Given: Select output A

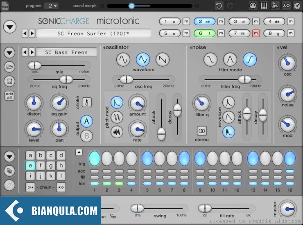Looking at the screenshot, I should 86,121.
